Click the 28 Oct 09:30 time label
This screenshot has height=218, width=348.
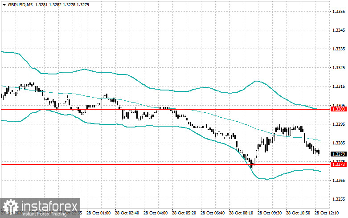270,213
